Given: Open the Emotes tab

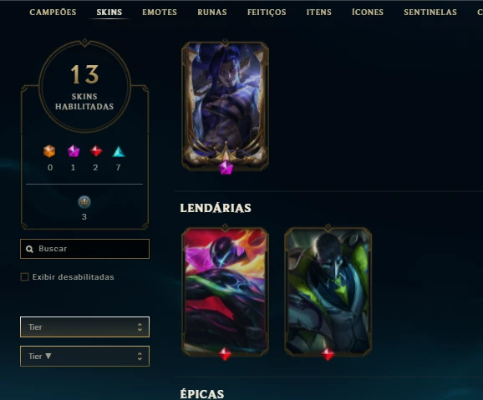Looking at the screenshot, I should pos(160,12).
